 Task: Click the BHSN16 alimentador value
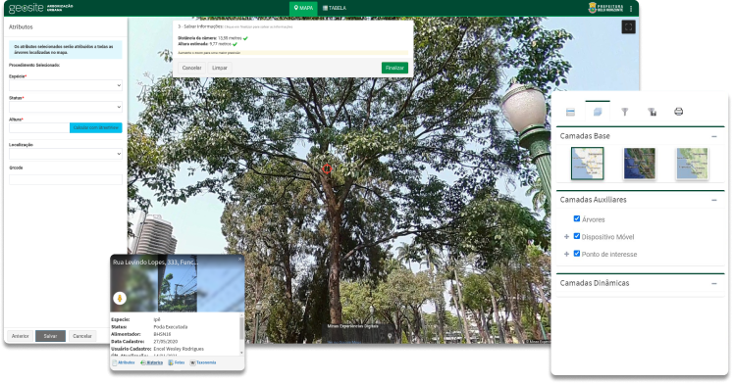(162, 334)
